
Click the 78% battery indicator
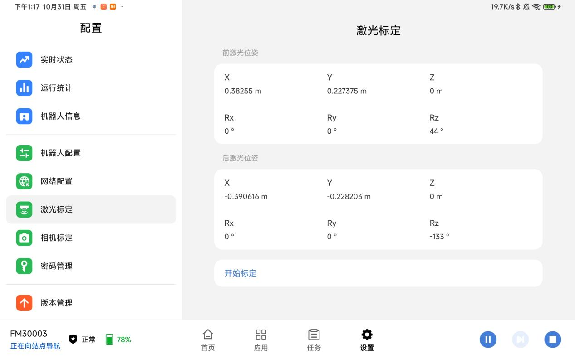(118, 340)
